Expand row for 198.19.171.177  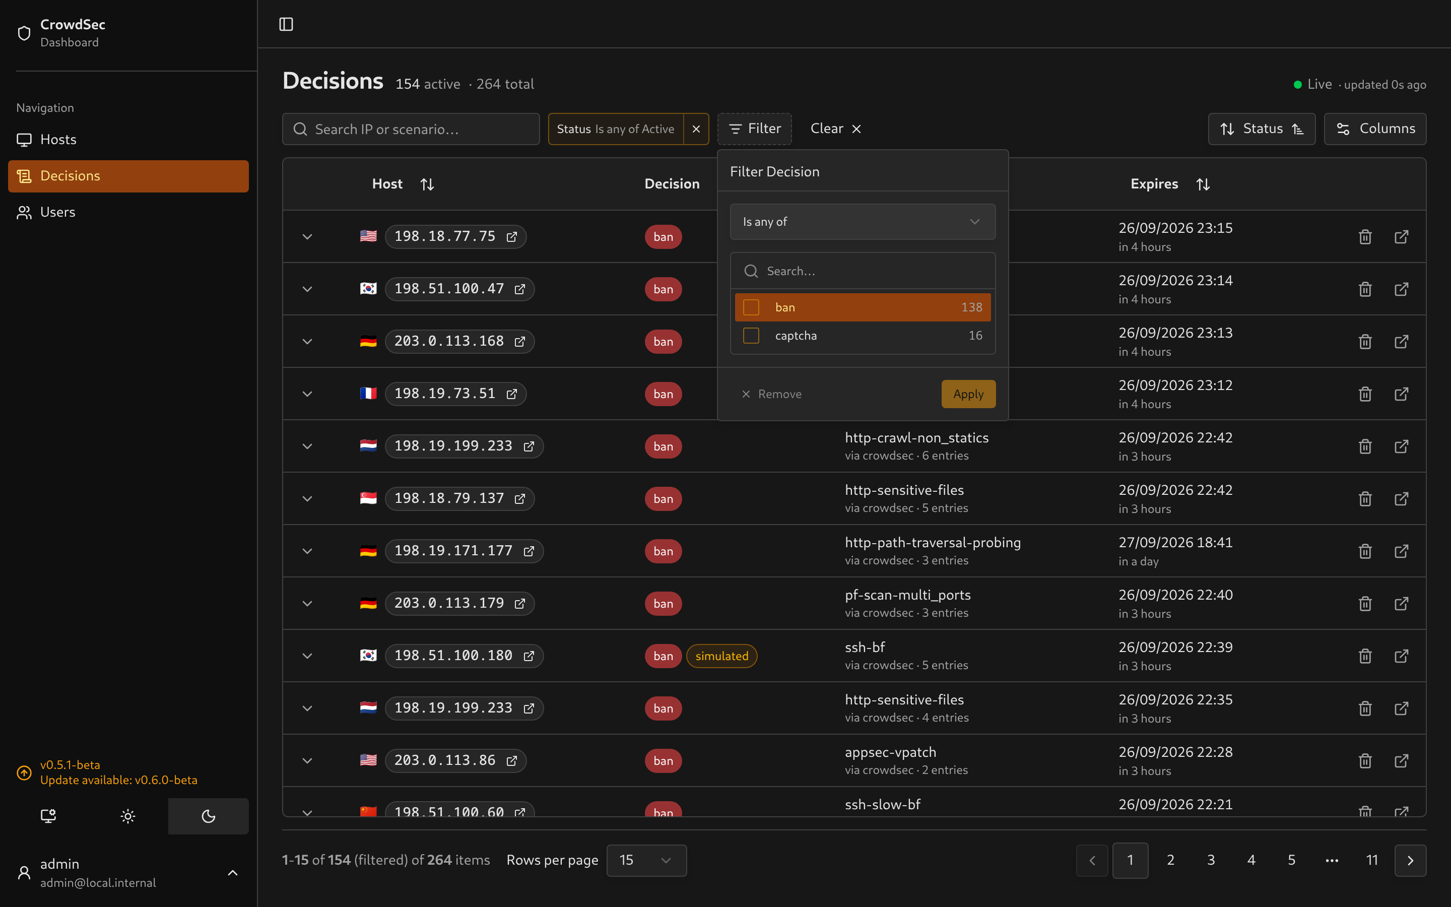[x=308, y=551]
